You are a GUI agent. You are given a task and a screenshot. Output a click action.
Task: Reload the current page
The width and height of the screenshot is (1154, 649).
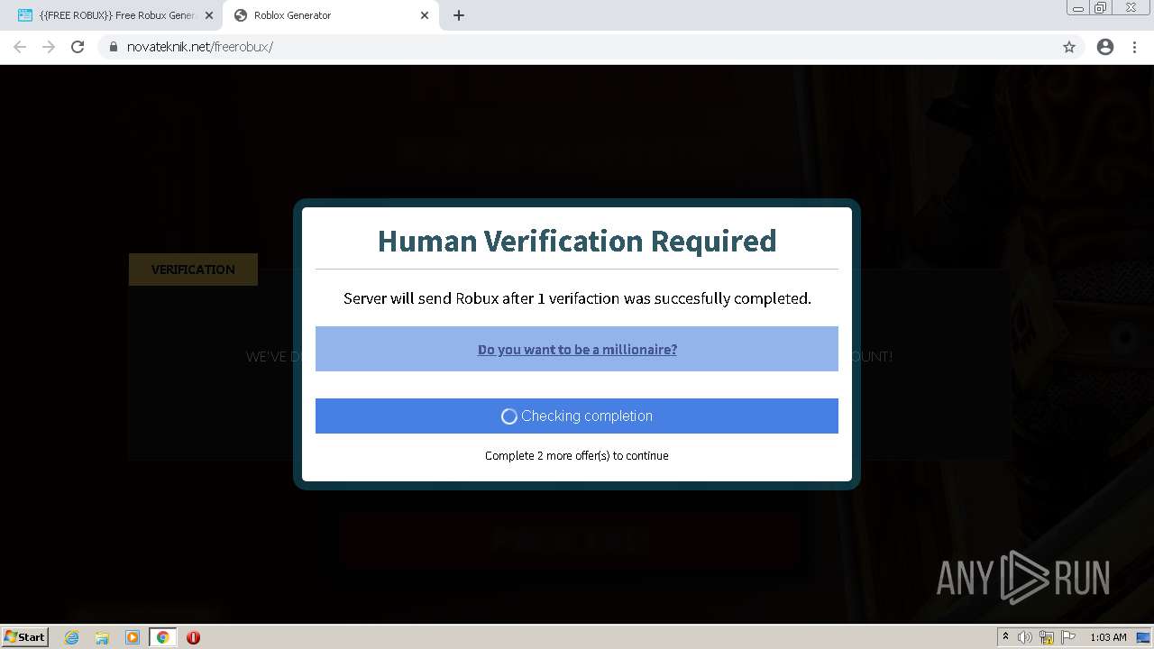[x=78, y=47]
